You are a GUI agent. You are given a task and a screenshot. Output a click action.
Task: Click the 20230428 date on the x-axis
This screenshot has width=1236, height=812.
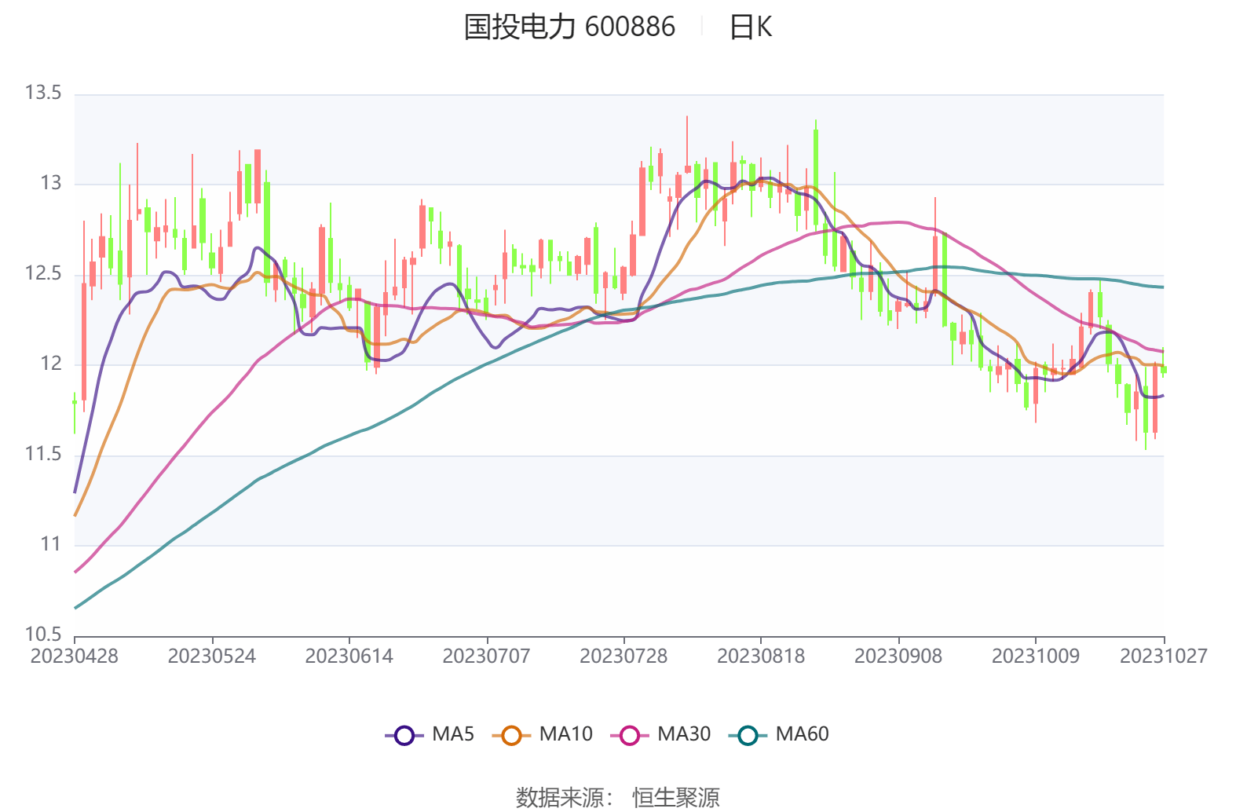point(75,657)
